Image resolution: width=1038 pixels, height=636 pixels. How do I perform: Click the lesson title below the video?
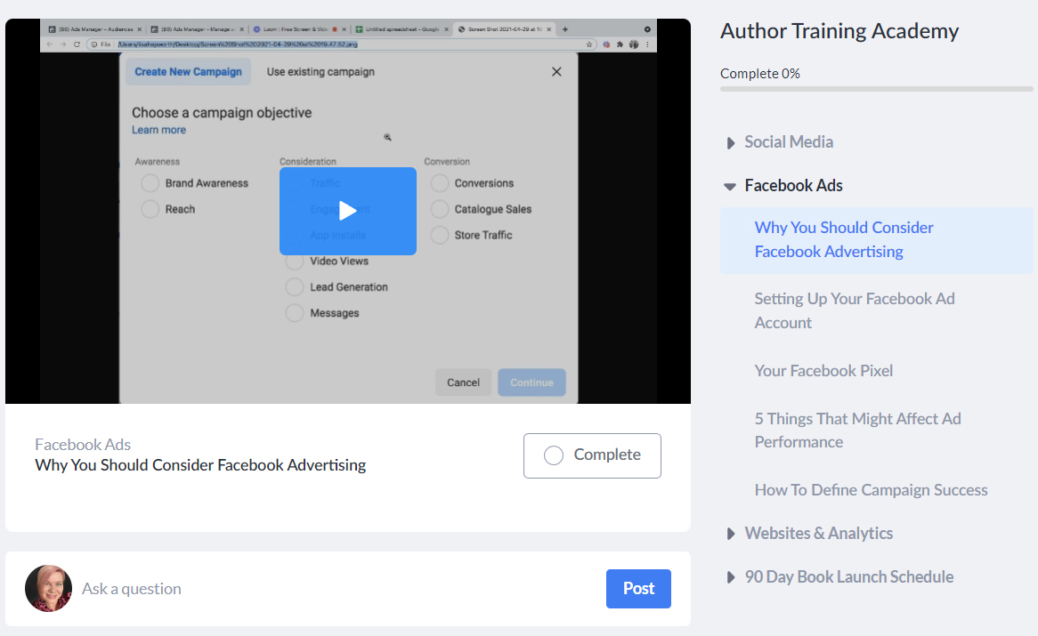(x=200, y=465)
